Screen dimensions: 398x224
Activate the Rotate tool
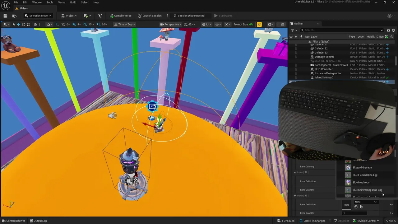click(x=24, y=24)
